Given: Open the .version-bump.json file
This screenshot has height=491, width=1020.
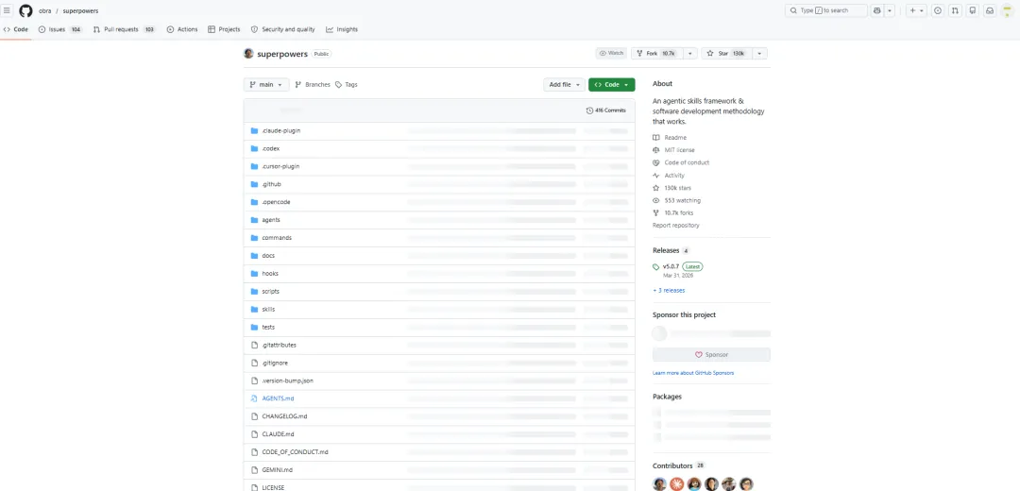Looking at the screenshot, I should coord(287,381).
